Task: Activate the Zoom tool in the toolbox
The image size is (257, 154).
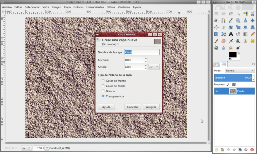Action: pyautogui.click(x=238, y=20)
